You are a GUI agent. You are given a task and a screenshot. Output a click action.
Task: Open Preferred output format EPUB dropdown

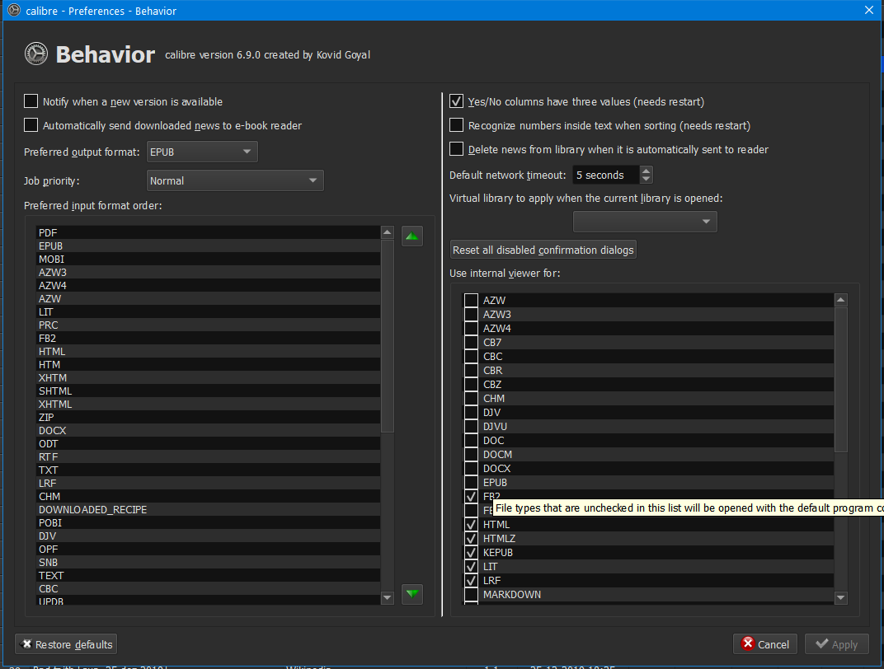(202, 152)
